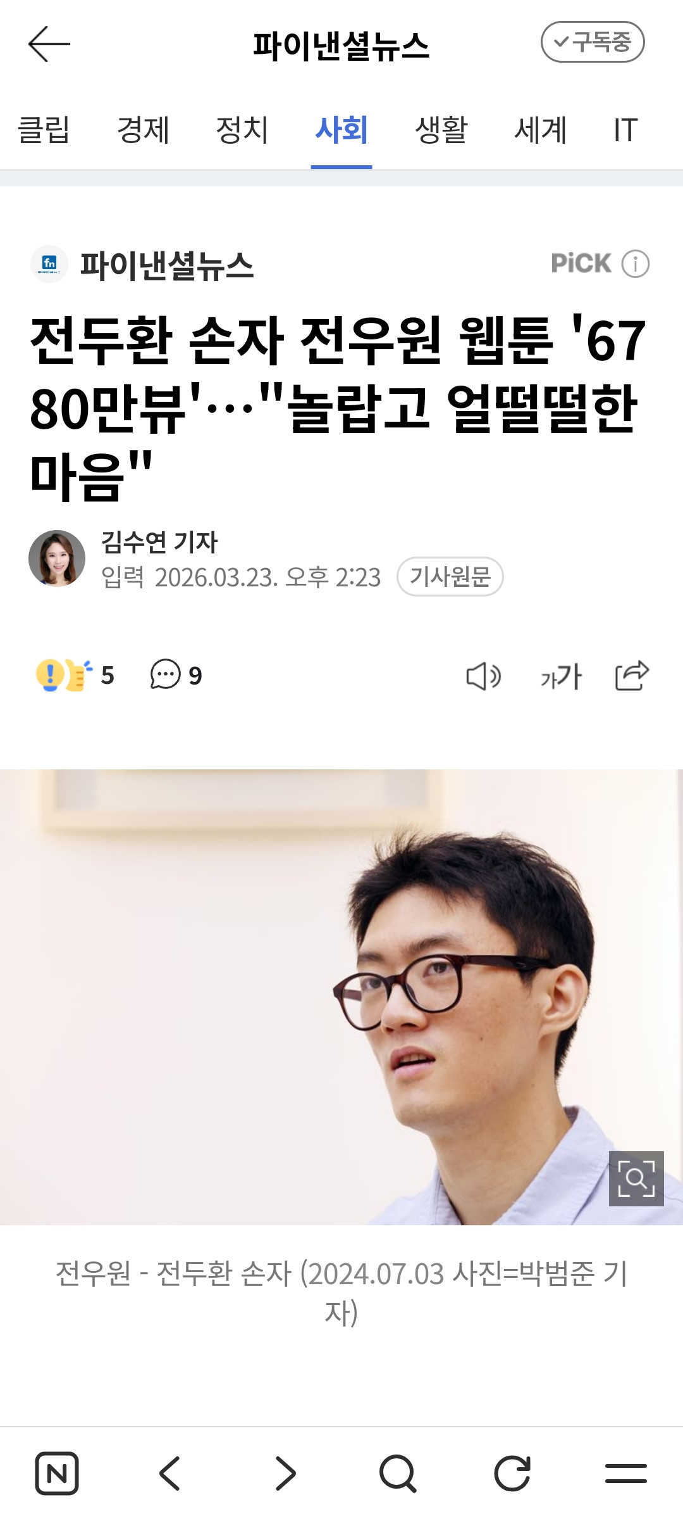Open the IT tab
This screenshot has height=1521, width=683.
point(625,130)
